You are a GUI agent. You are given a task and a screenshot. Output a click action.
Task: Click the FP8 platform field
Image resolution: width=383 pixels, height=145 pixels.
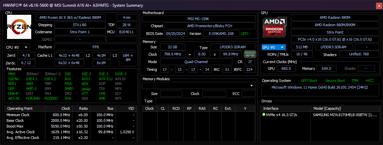96,47
